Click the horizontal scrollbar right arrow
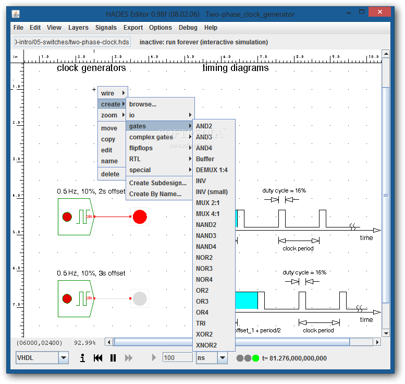 377,342
